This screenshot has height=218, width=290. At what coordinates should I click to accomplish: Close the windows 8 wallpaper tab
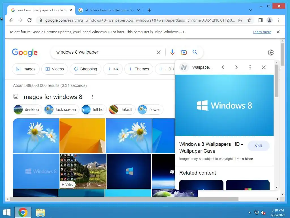tap(71, 11)
